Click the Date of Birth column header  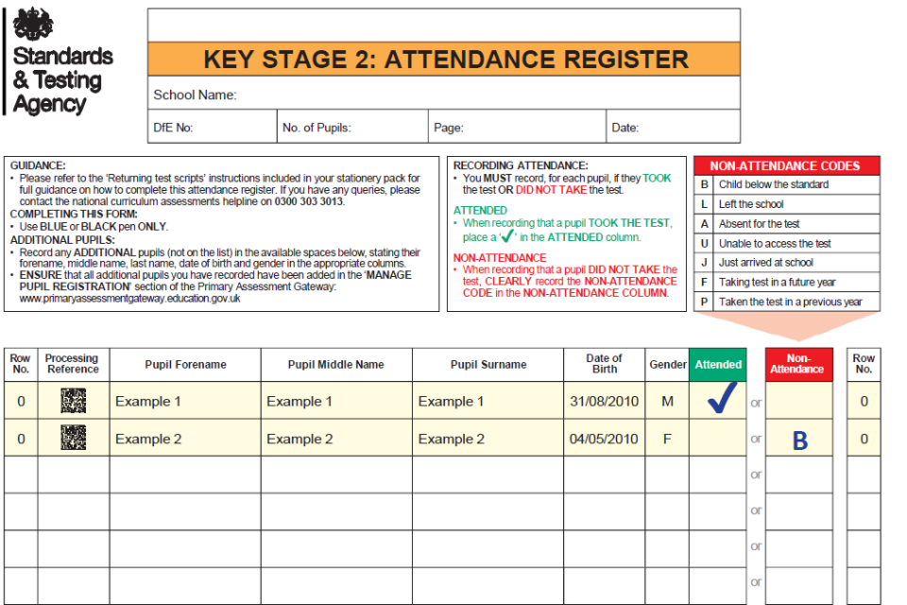pyautogui.click(x=604, y=365)
